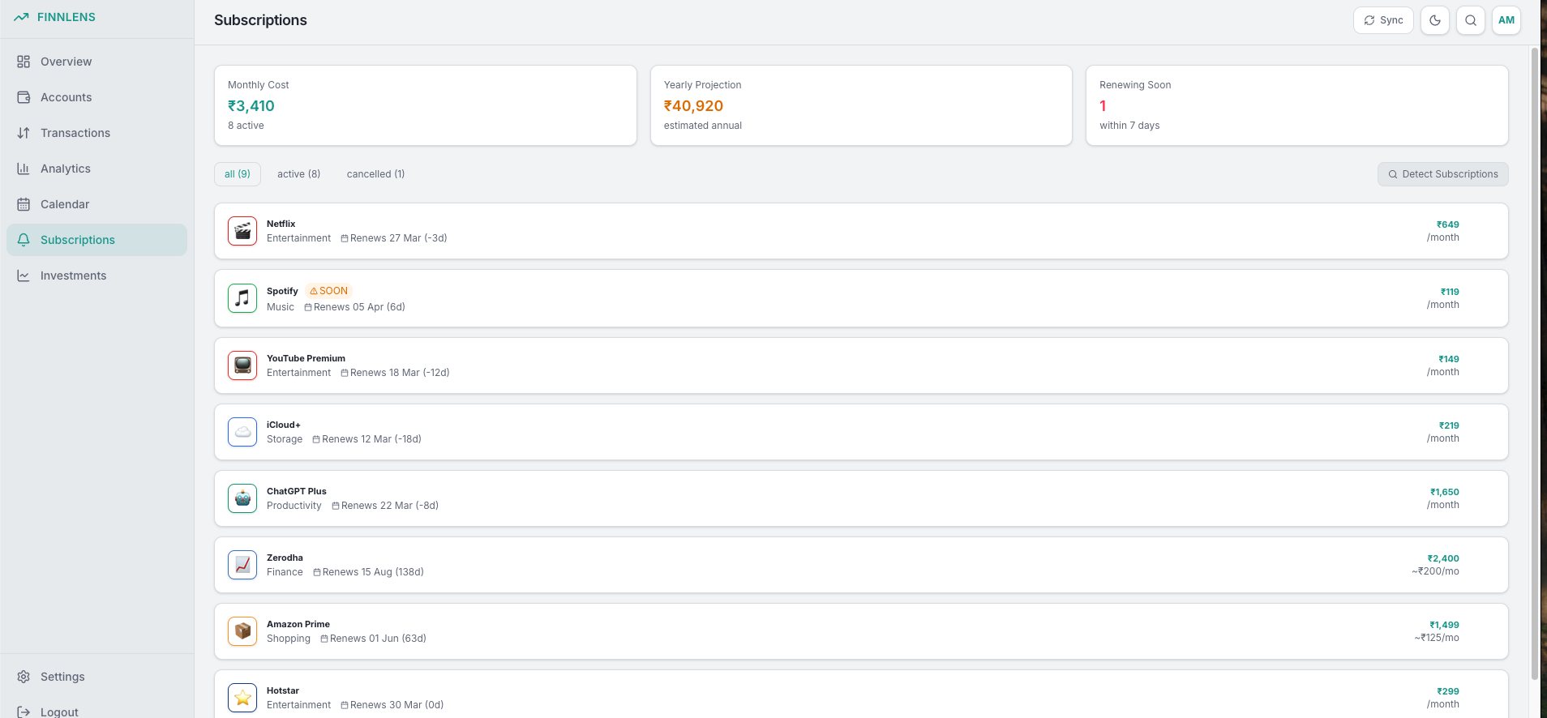Open the Calendar section
Viewport: 1547px width, 718px height.
tap(96, 204)
